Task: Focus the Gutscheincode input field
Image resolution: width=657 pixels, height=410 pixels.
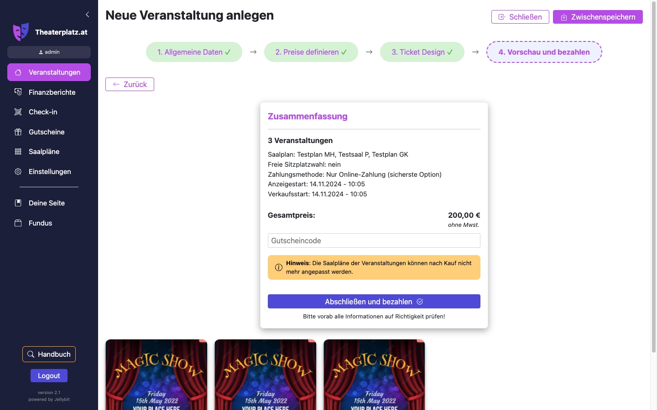Action: tap(374, 241)
